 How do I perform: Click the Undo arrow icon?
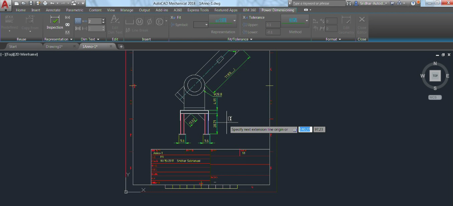[52, 3]
